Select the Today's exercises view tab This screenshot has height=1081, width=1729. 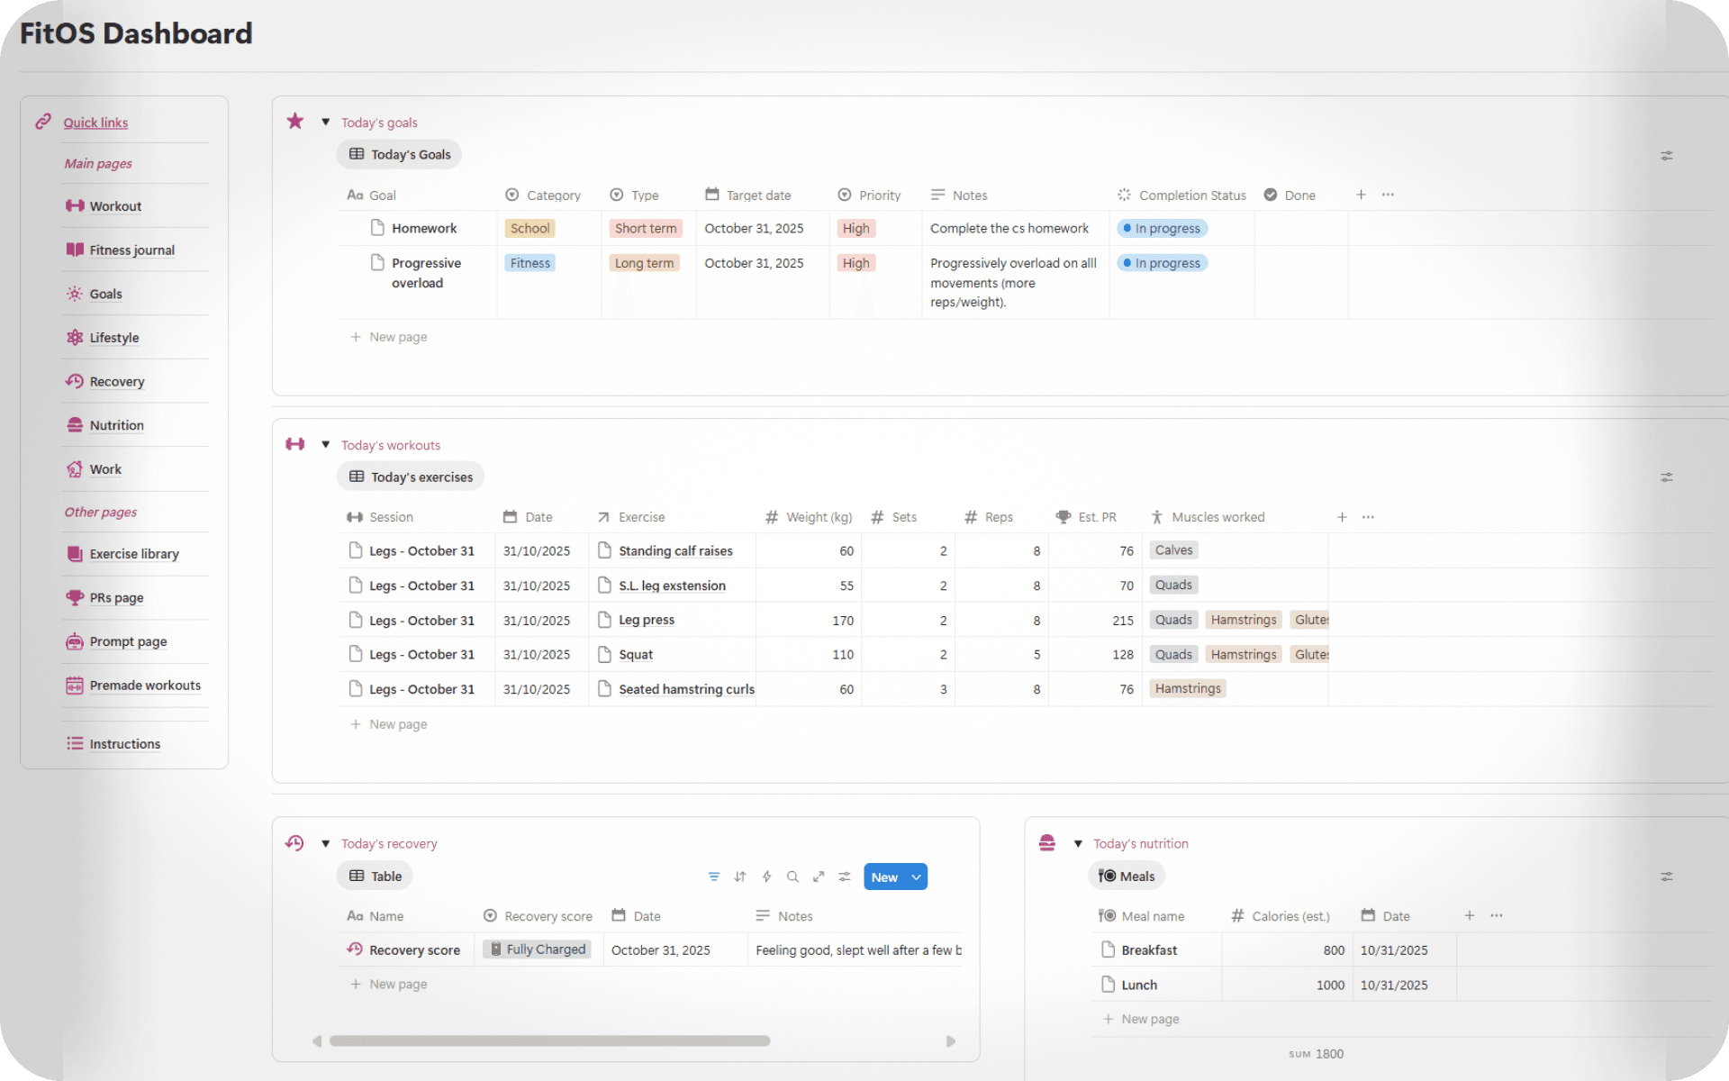click(x=411, y=477)
